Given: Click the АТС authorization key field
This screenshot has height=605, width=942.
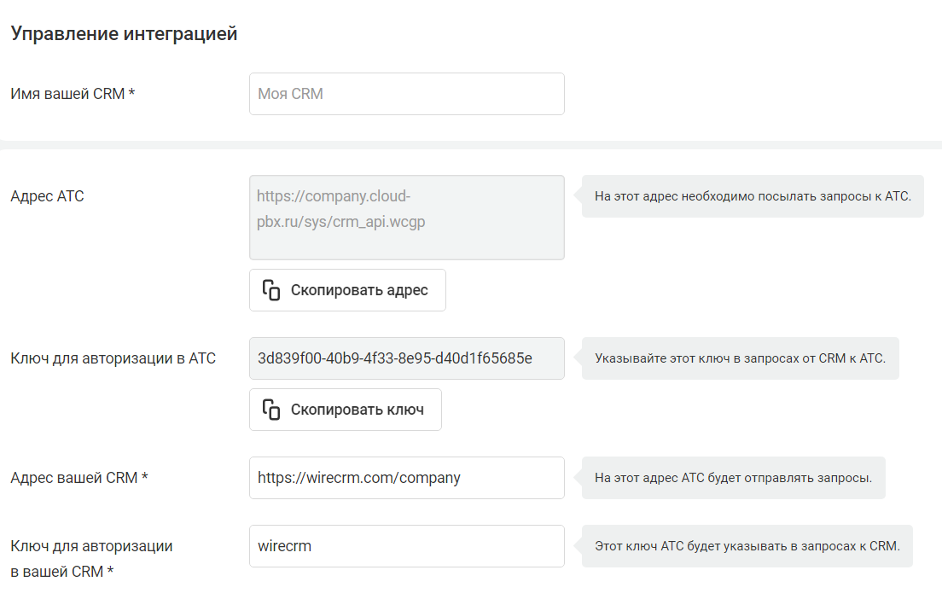Looking at the screenshot, I should click(x=406, y=358).
